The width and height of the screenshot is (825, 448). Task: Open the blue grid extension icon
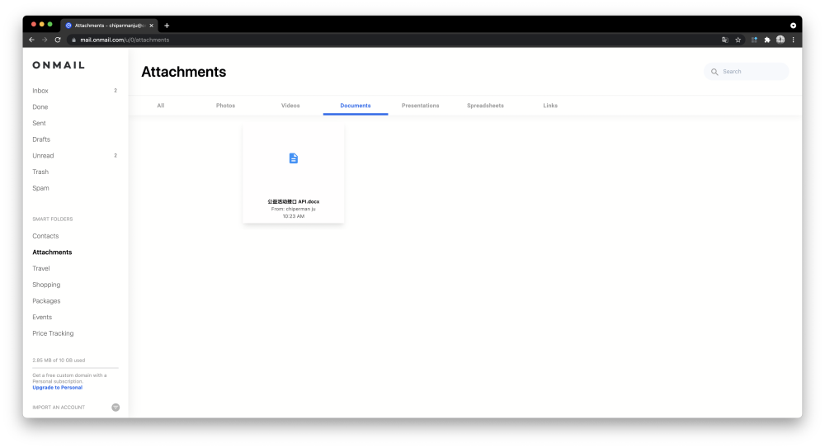[754, 40]
